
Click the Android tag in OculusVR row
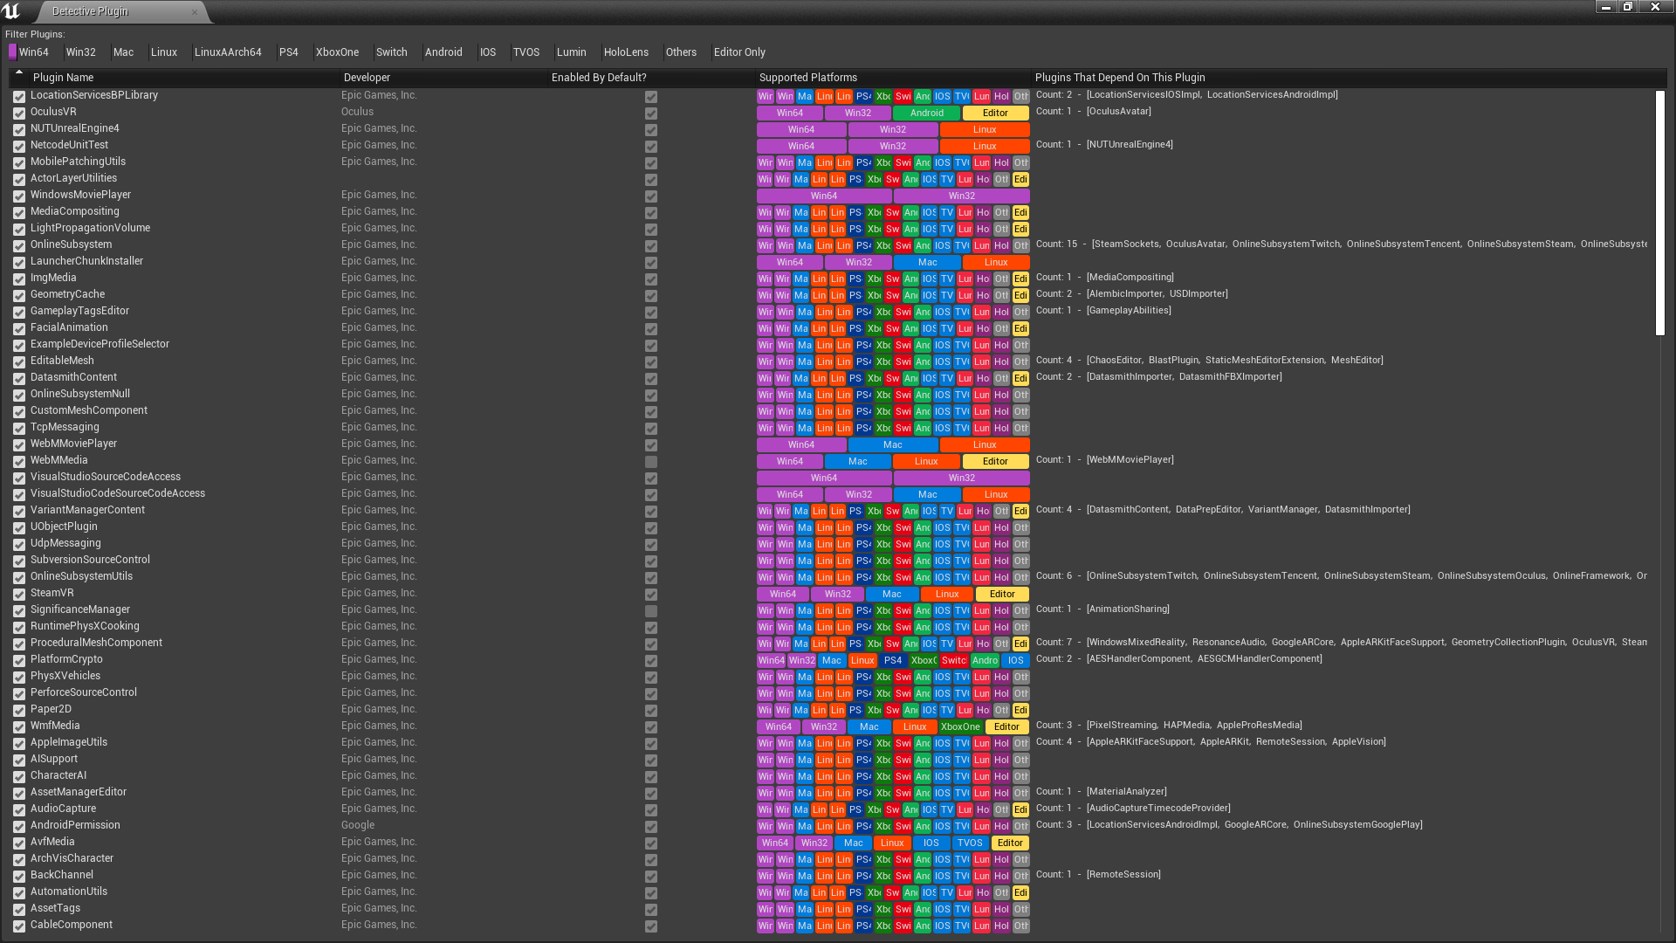tap(927, 114)
